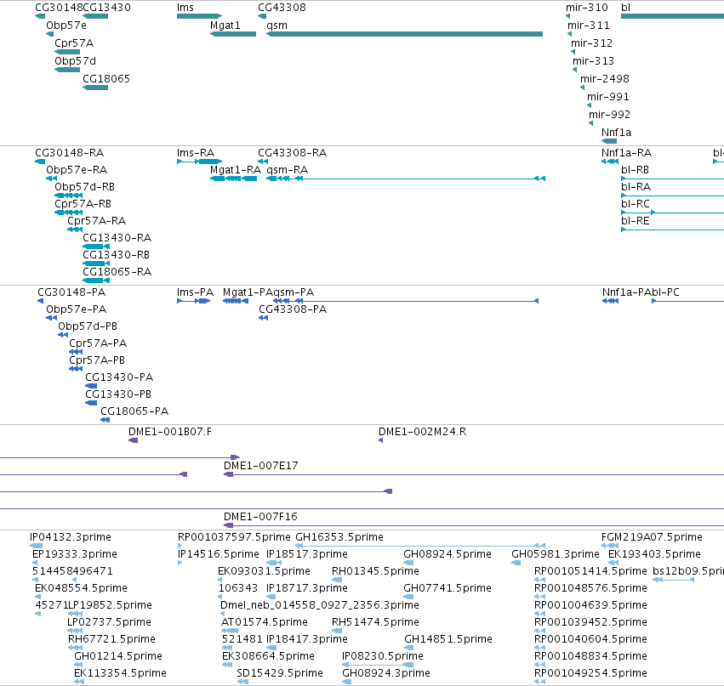
Task: Select the mir-313 label
Action: pyautogui.click(x=593, y=61)
